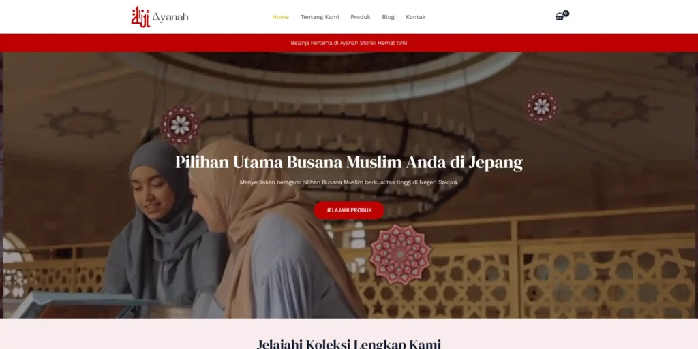Open the shopping basket cart icon

tap(560, 17)
